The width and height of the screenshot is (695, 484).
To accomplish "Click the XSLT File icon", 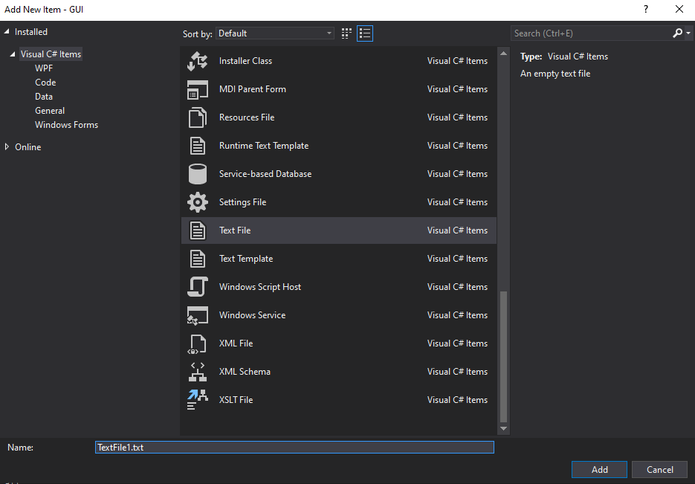I will point(197,400).
